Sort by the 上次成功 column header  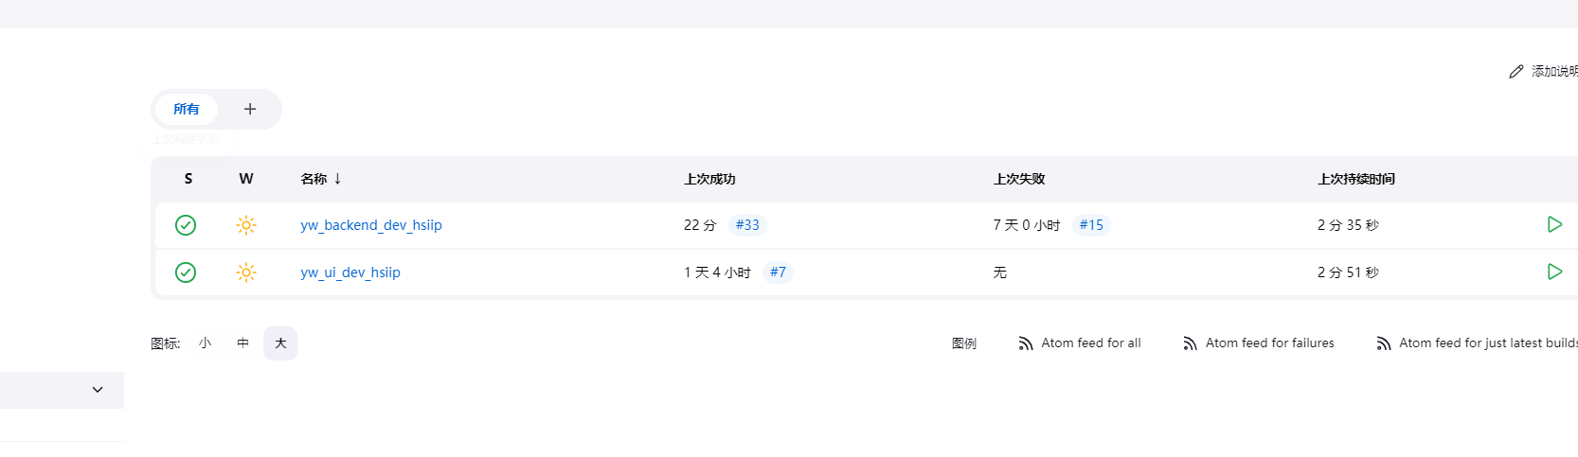(x=710, y=179)
